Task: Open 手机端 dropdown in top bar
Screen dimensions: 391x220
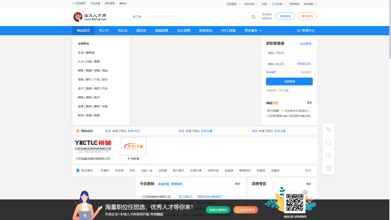Action: point(279,4)
